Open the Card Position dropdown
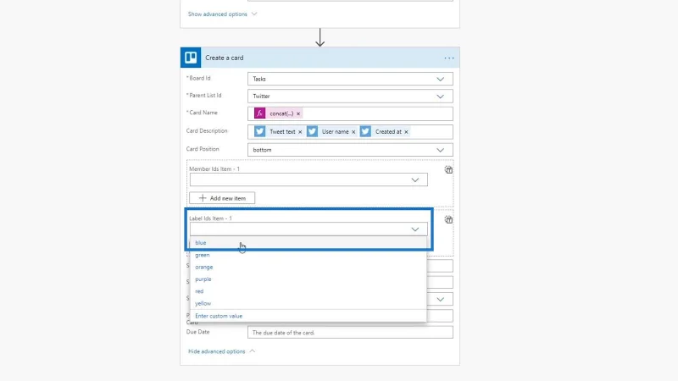The height and width of the screenshot is (381, 678). pos(440,150)
